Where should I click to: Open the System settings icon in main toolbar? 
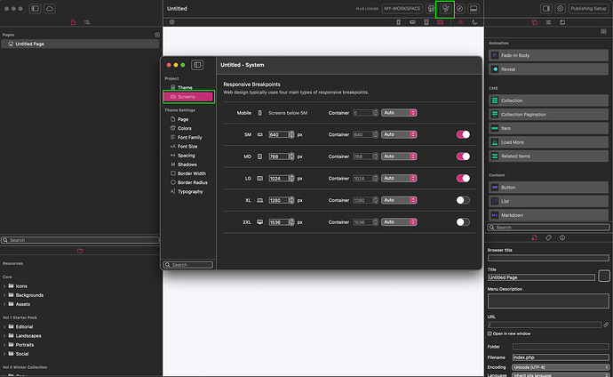445,9
